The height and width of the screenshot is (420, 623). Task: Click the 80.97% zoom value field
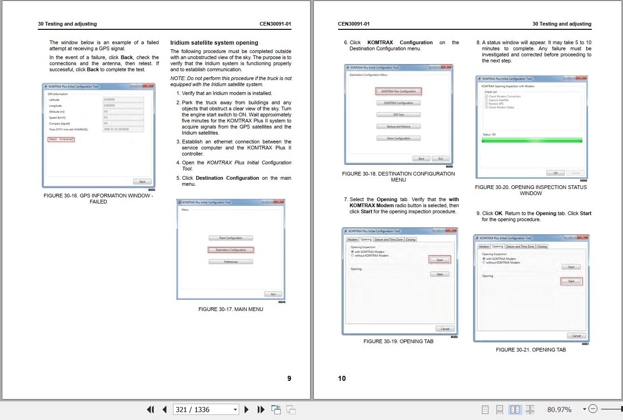pyautogui.click(x=559, y=409)
